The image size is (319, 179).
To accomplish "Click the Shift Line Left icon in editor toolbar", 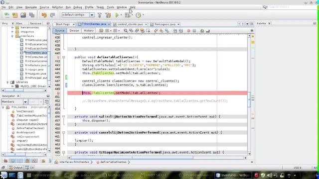I will 175,31.
